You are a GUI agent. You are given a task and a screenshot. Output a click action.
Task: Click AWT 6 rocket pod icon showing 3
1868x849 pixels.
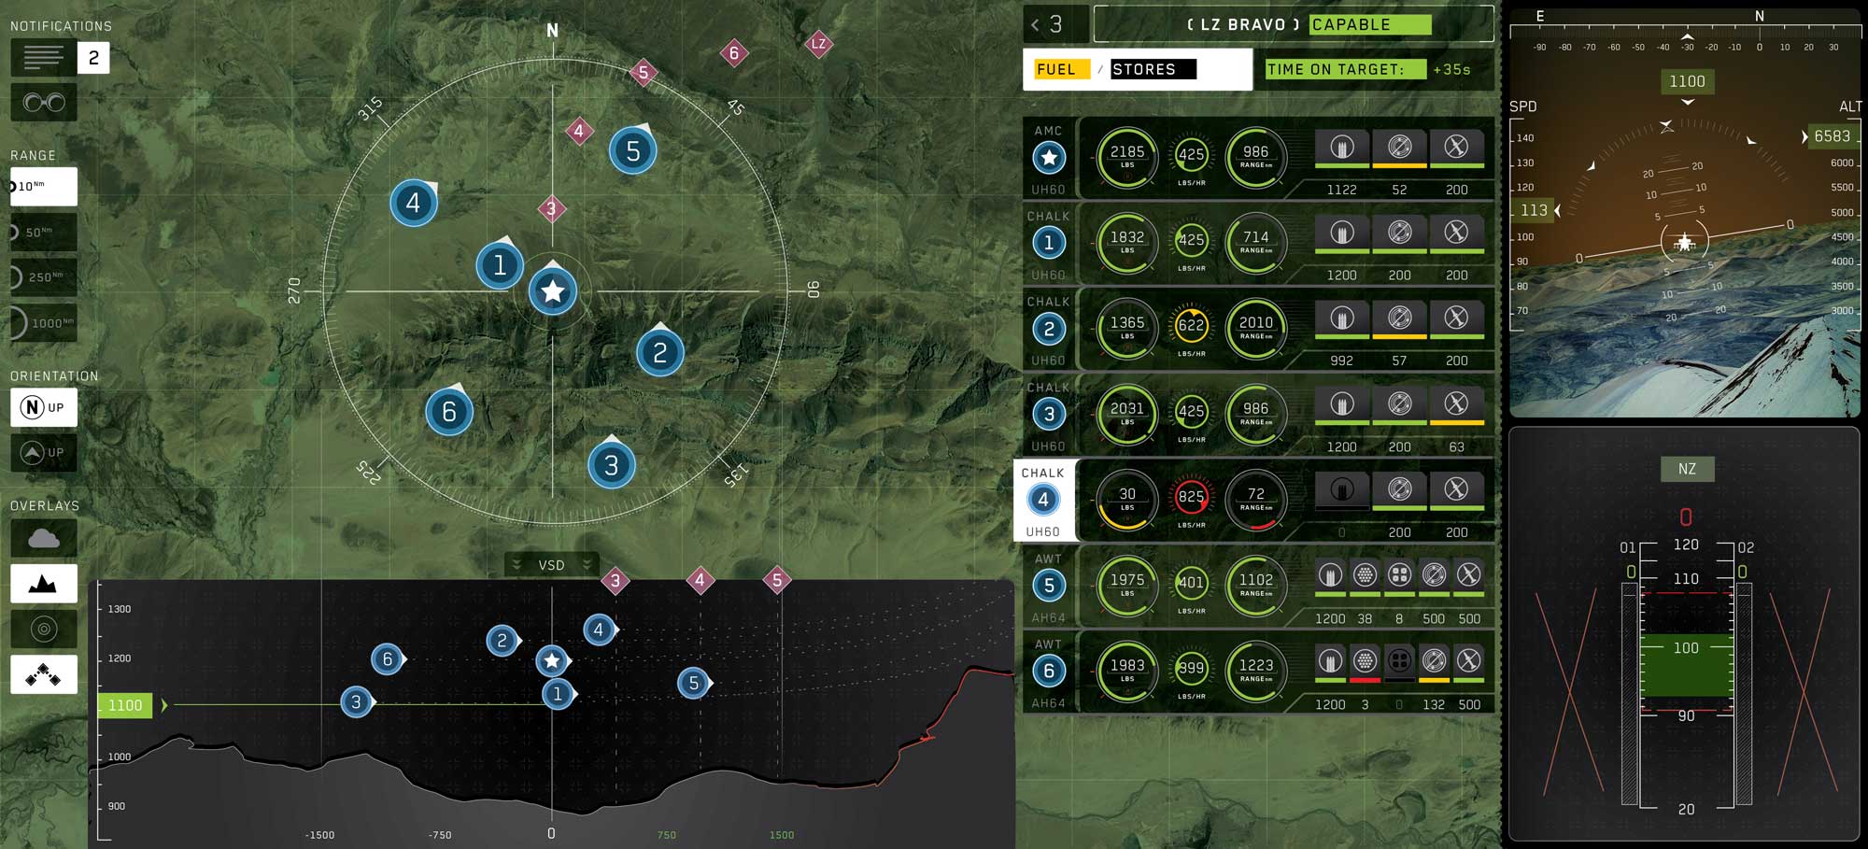[x=1365, y=662]
